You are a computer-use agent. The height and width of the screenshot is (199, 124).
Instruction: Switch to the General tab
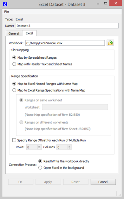coord(14,33)
